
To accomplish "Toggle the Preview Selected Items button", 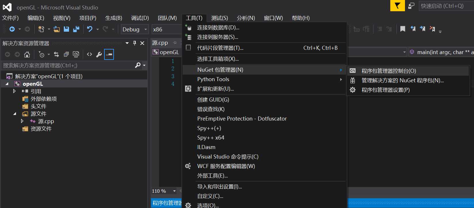I will [x=109, y=54].
